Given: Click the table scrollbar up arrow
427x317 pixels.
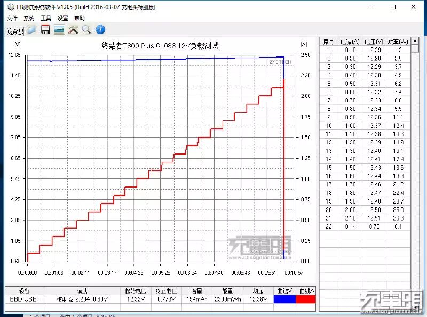Looking at the screenshot, I should [x=415, y=42].
